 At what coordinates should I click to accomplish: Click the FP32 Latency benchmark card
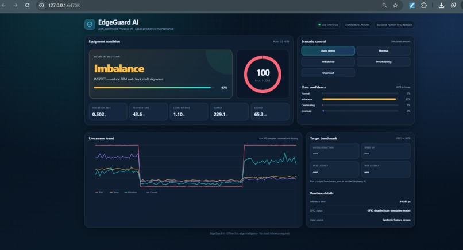click(334, 169)
